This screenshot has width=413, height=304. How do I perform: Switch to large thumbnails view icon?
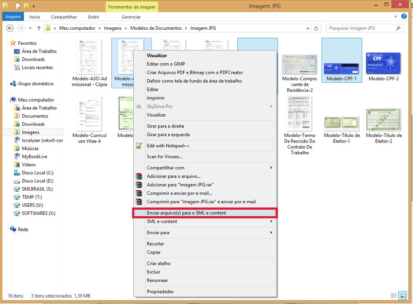coord(403,296)
